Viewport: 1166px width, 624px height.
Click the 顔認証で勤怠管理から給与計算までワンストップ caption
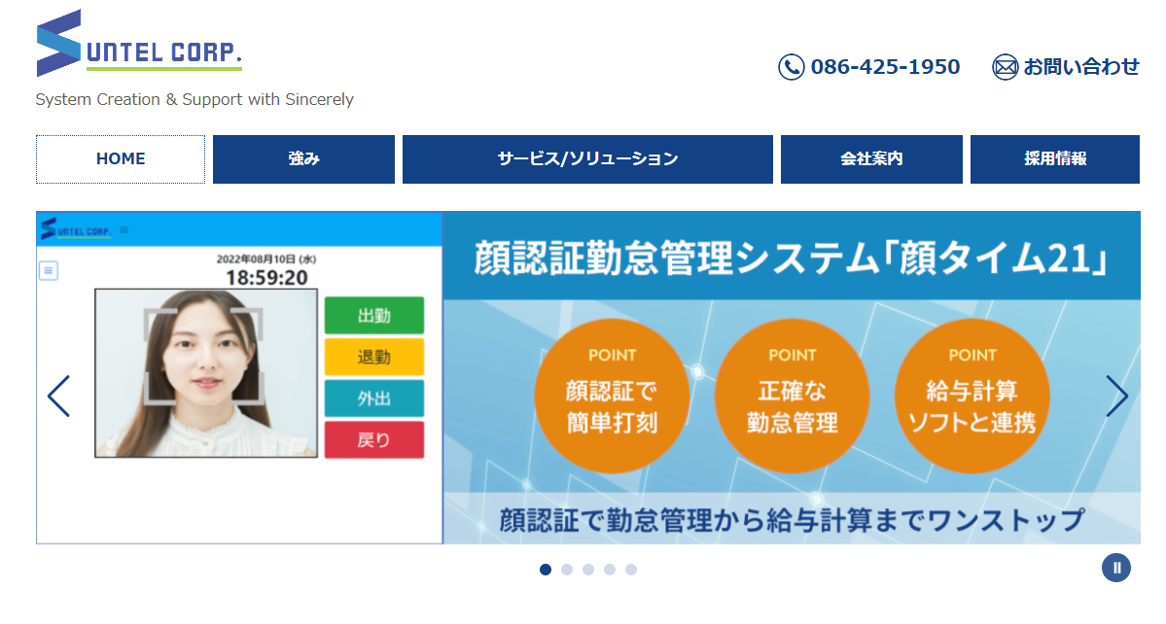(792, 520)
